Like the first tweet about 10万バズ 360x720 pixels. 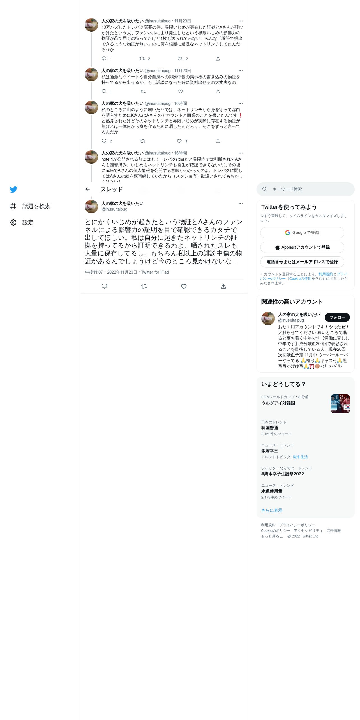[x=180, y=59]
